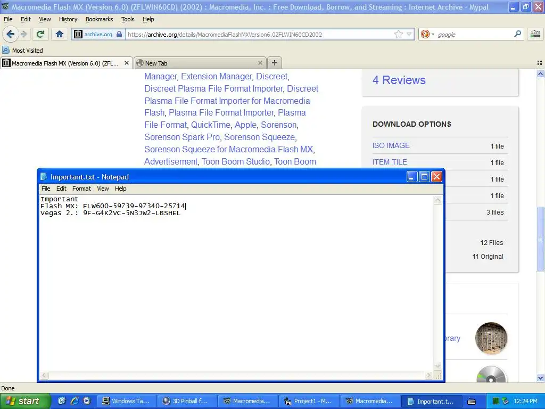The width and height of the screenshot is (545, 409).
Task: Open the browser File menu
Action: (x=8, y=19)
